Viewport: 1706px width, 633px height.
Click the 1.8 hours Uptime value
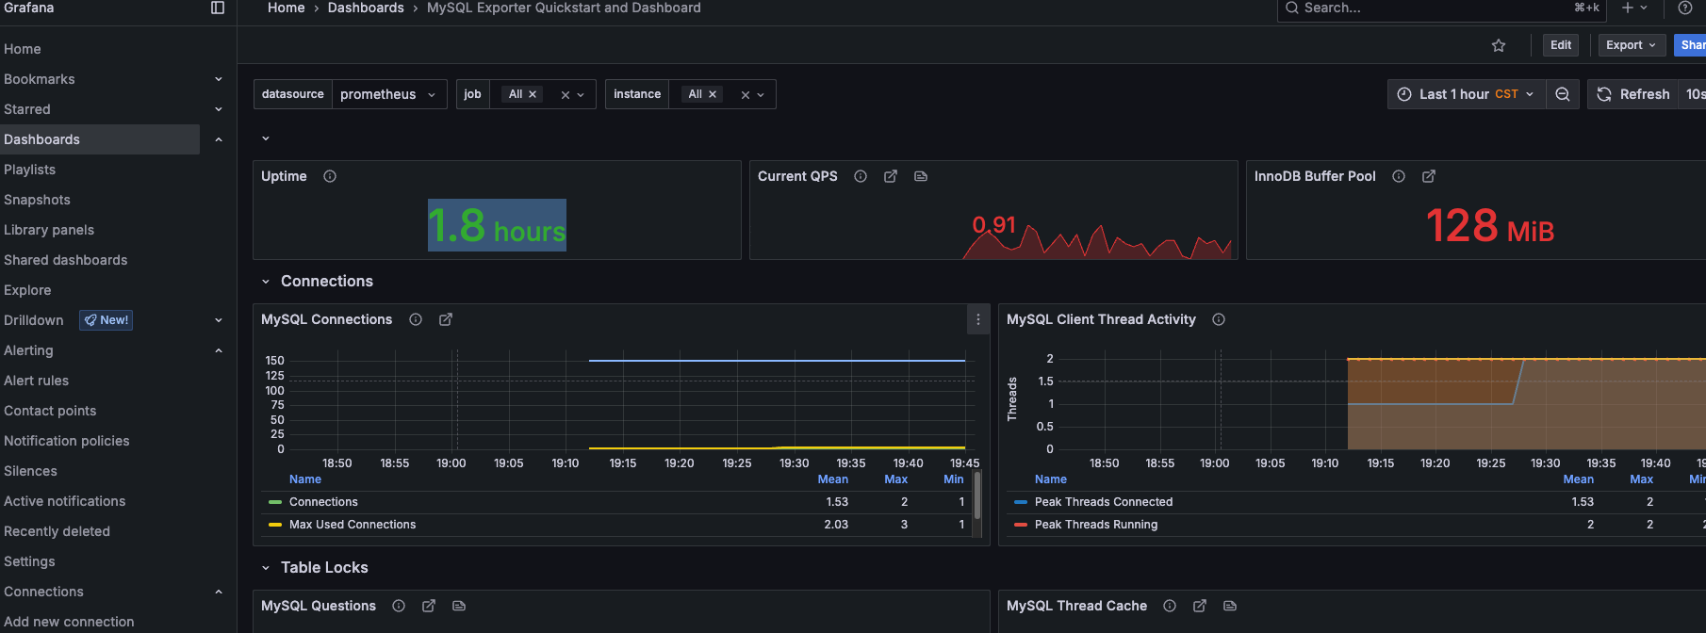click(497, 225)
